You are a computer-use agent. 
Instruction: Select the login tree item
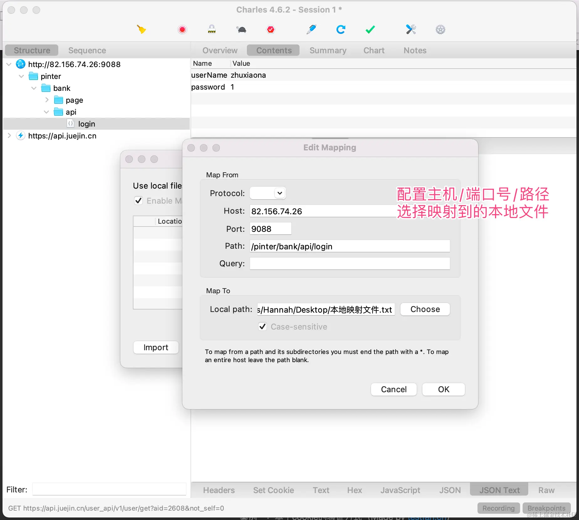point(96,124)
